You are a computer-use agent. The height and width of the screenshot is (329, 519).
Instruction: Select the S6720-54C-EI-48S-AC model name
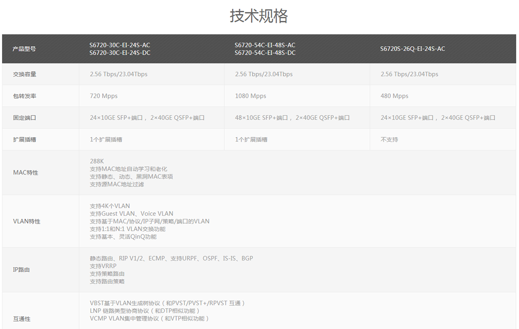(x=265, y=45)
